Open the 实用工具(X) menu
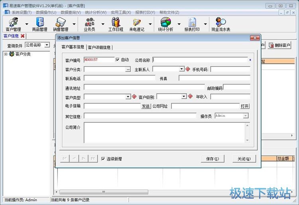299x205 pixels. 121,12
